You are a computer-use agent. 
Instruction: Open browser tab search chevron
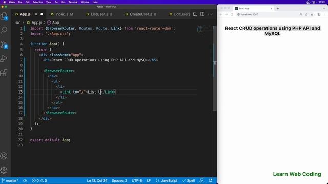click(324, 8)
